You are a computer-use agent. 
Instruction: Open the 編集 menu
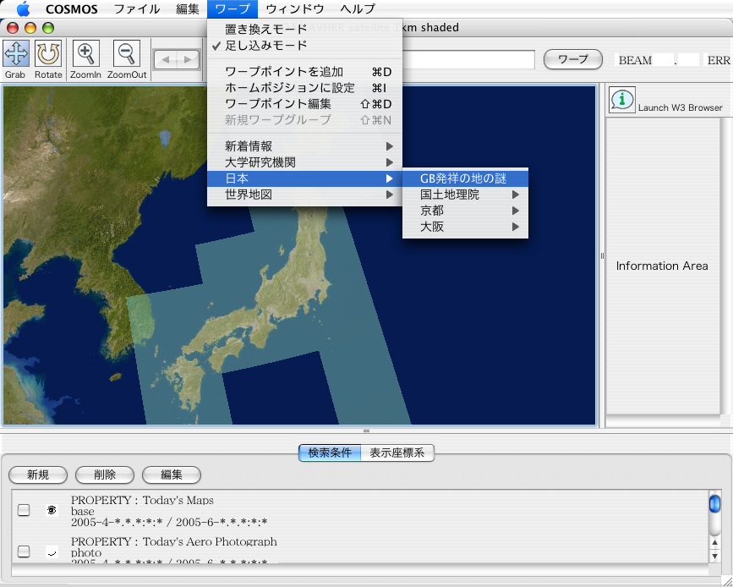tap(187, 9)
